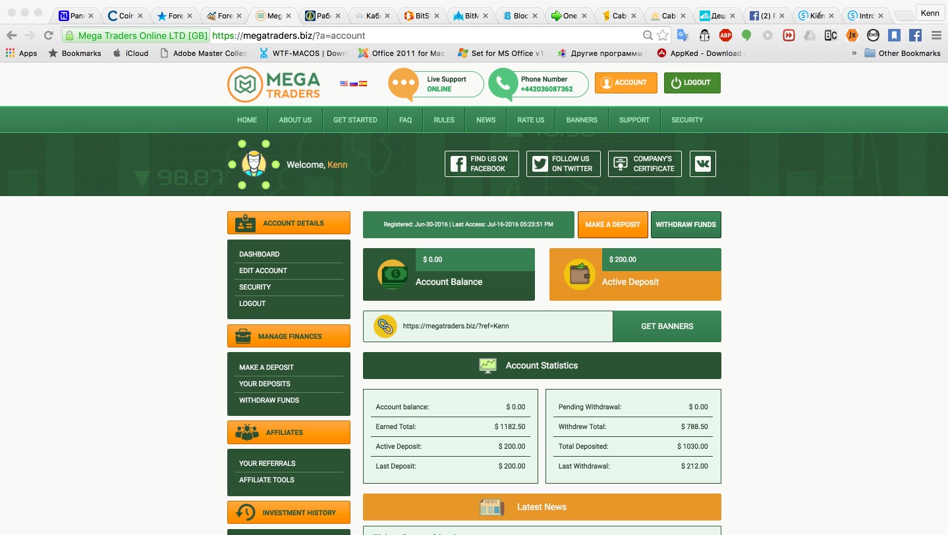Open MAKE A DEPOSIT sidebar link
The image size is (948, 535).
pyautogui.click(x=266, y=367)
